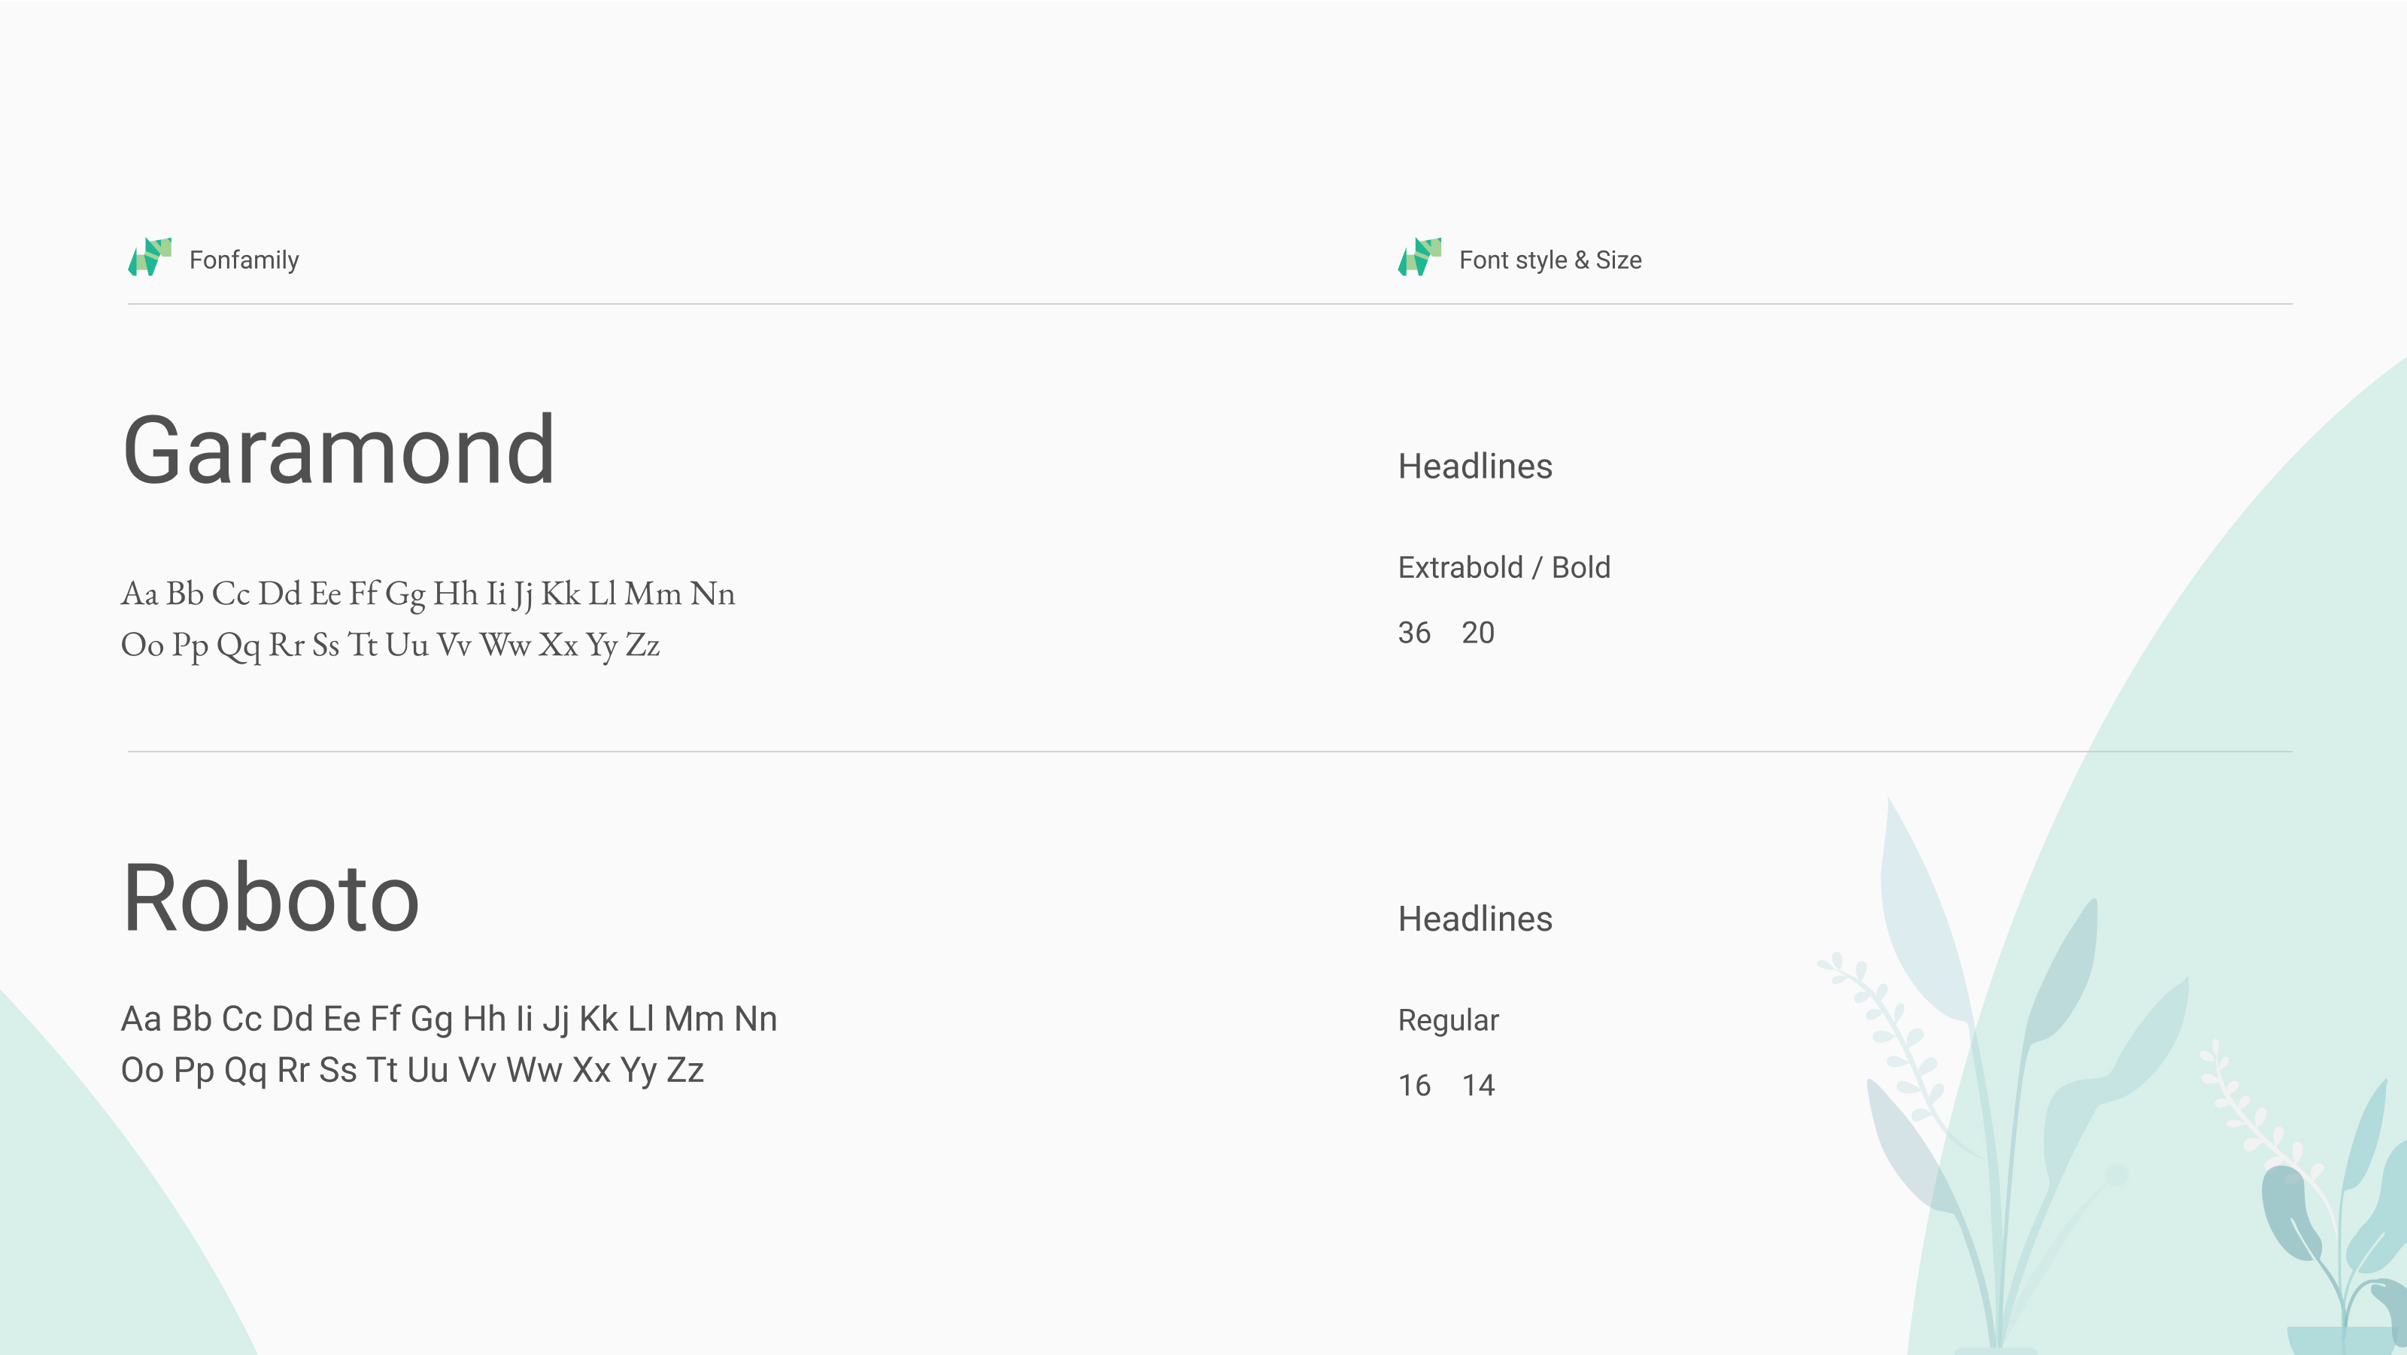The height and width of the screenshot is (1355, 2407).
Task: Click the logo icon beside Fonfamily
Action: (150, 257)
